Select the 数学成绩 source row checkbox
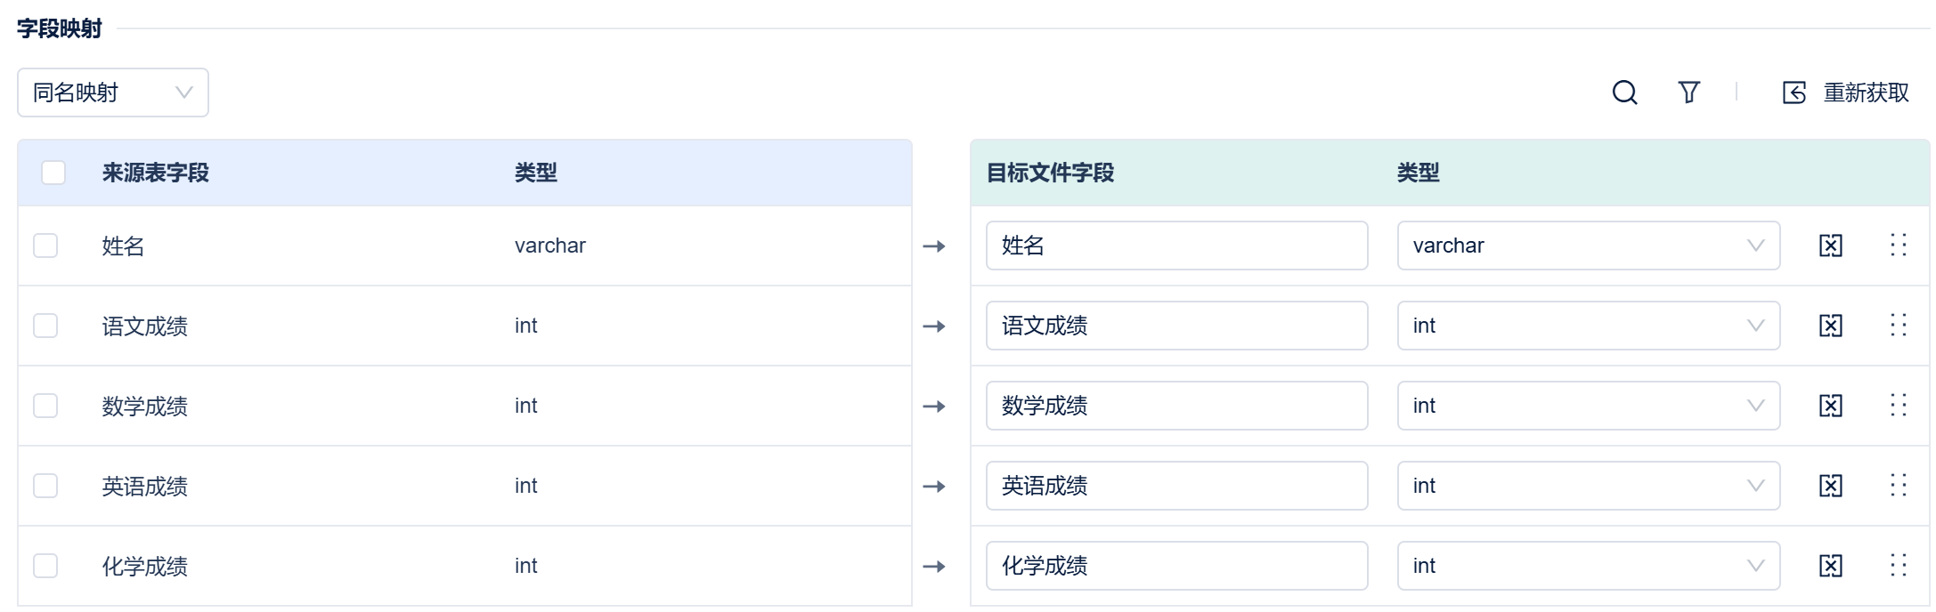This screenshot has height=612, width=1936. point(45,406)
